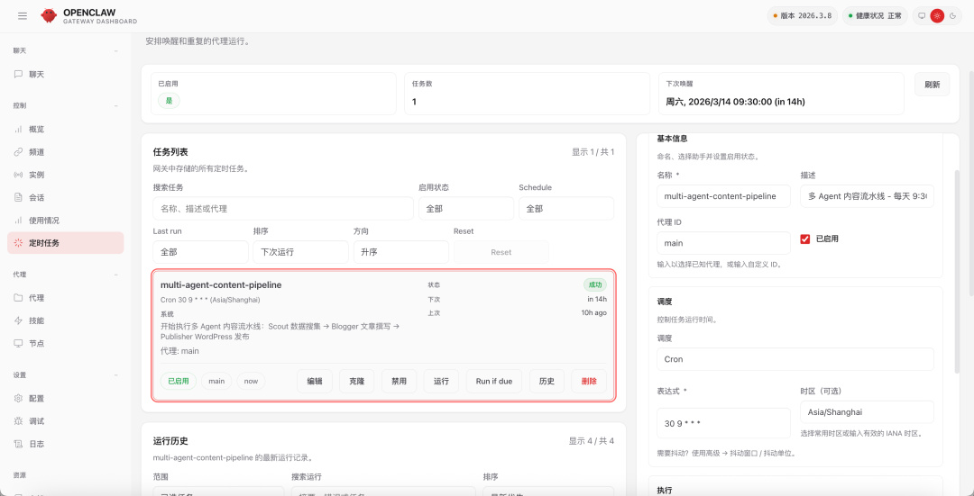Click the 代理 ID input field

723,243
